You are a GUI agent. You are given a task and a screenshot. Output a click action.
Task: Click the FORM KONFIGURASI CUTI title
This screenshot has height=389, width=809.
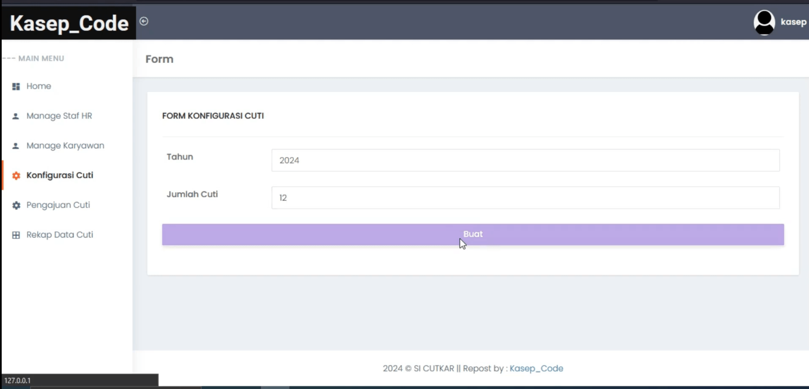(213, 116)
